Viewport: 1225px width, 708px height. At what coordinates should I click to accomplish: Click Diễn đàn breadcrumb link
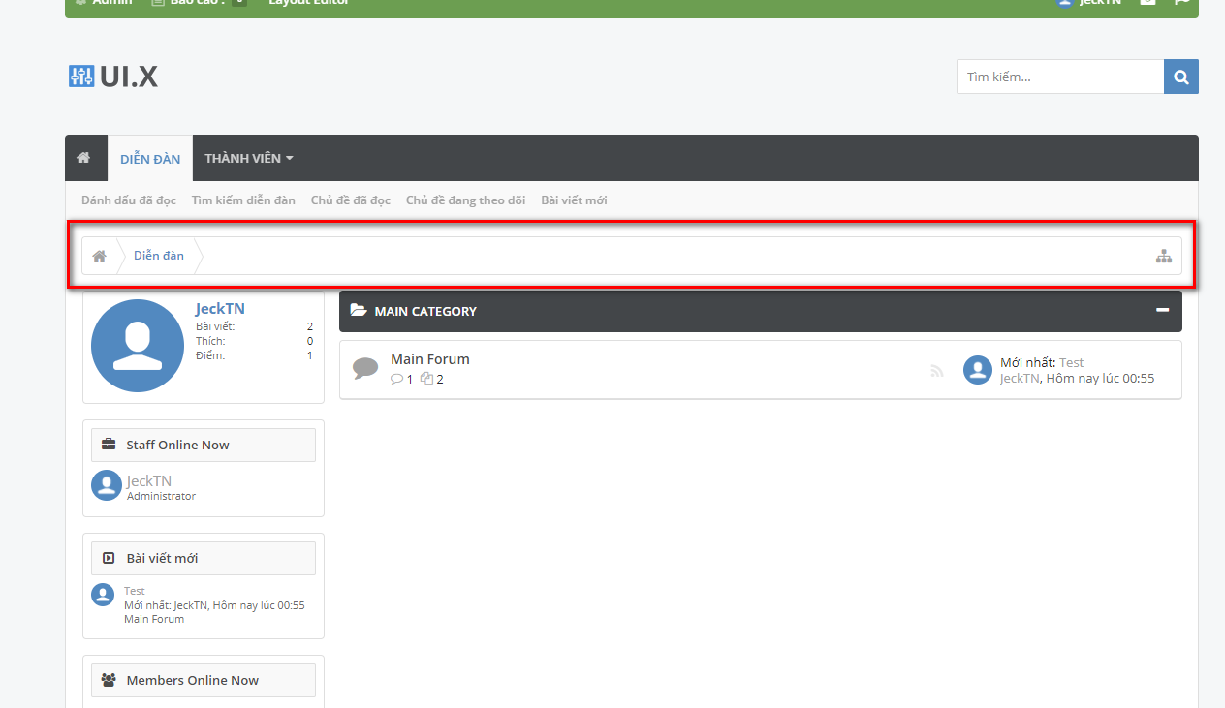159,256
